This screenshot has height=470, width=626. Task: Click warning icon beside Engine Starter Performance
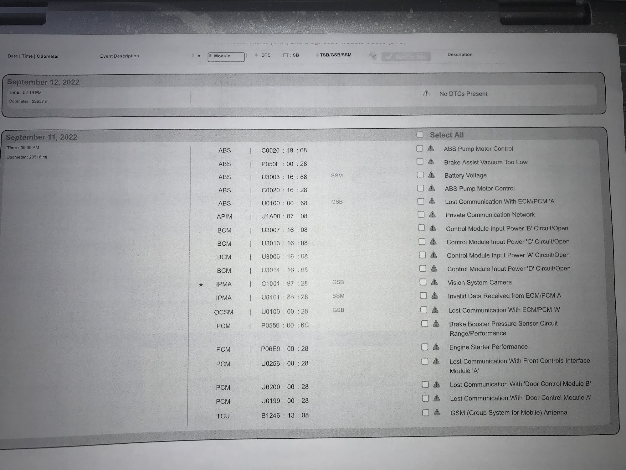click(436, 347)
